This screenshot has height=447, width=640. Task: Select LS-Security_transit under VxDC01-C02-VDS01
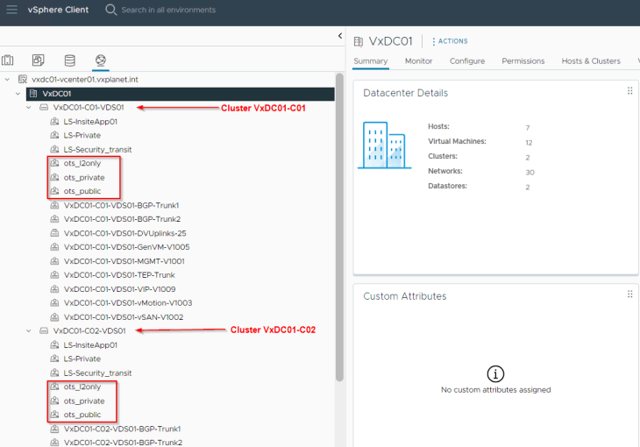click(97, 373)
